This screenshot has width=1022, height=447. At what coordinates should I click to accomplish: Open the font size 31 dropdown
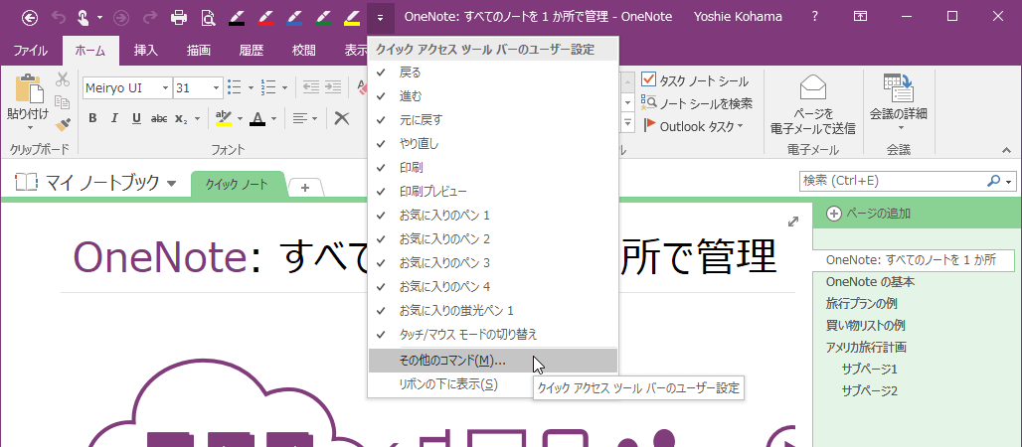(217, 88)
